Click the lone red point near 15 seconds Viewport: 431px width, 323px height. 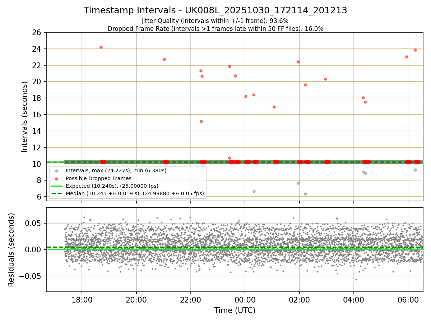tap(201, 121)
